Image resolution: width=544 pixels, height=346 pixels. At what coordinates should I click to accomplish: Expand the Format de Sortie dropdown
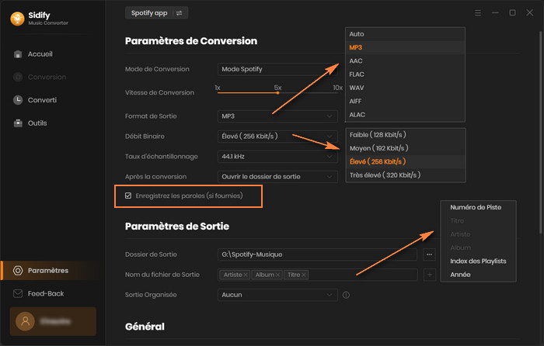pyautogui.click(x=277, y=116)
